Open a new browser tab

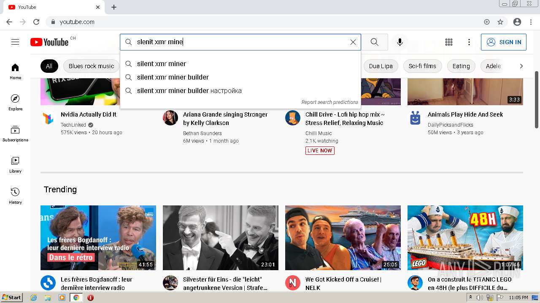(x=114, y=7)
